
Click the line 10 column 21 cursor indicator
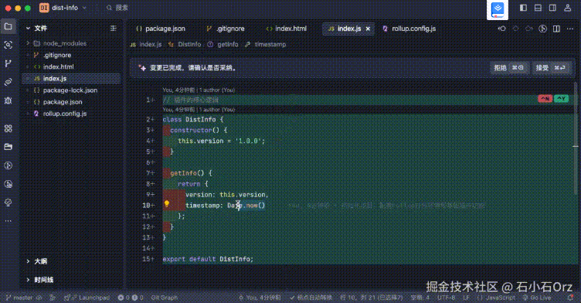tap(372, 298)
